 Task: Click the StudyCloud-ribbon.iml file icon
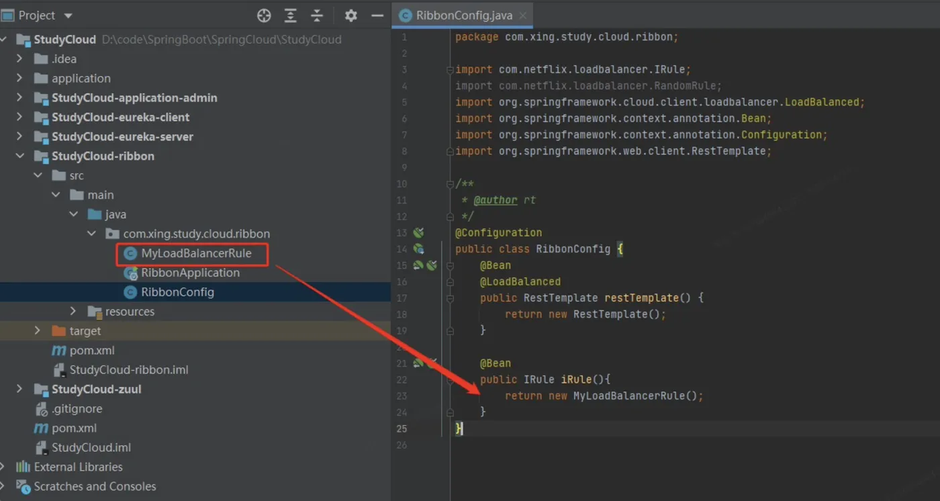[x=59, y=370]
